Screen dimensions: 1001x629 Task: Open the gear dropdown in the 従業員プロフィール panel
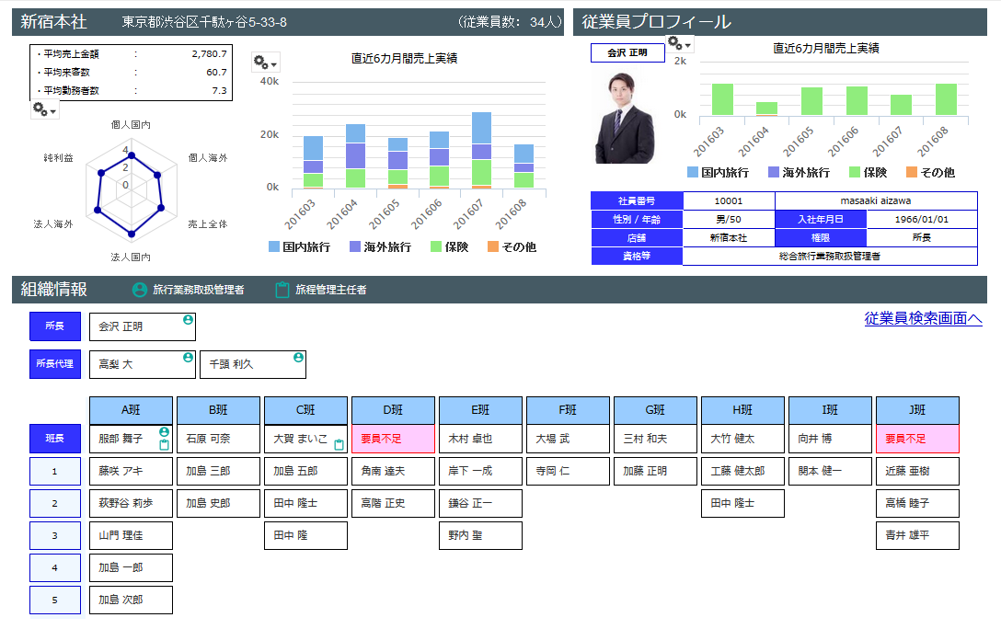click(679, 43)
